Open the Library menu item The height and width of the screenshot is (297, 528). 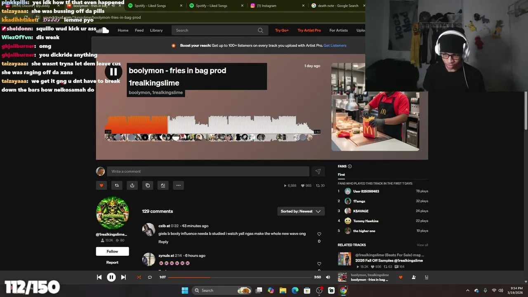[x=156, y=30]
